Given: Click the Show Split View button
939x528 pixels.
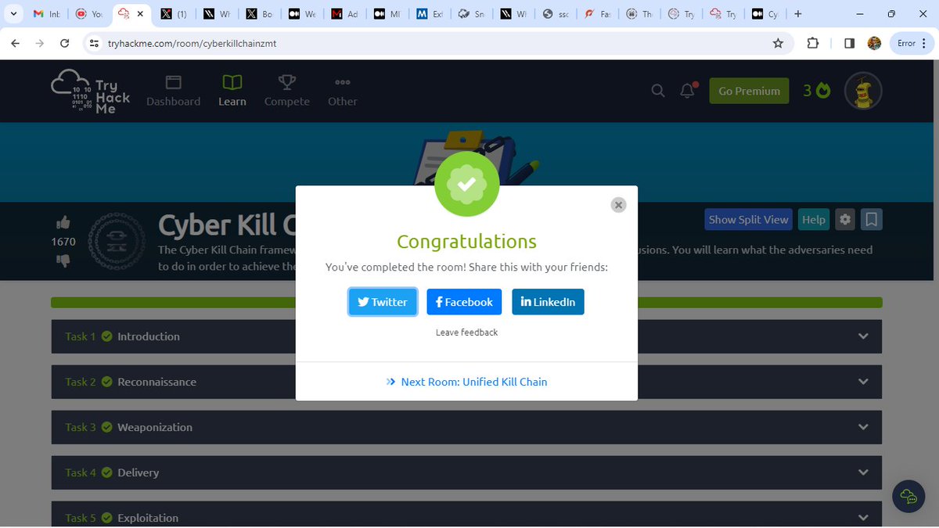Looking at the screenshot, I should pyautogui.click(x=748, y=220).
